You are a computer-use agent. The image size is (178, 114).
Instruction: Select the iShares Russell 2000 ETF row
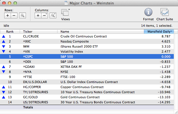[84, 46]
